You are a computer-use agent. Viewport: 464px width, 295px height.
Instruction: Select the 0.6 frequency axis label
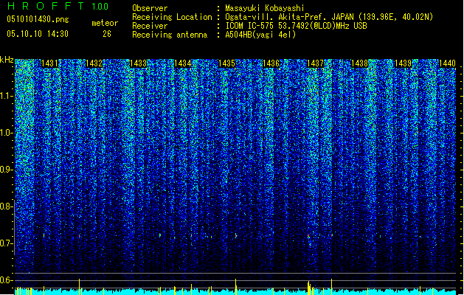click(x=6, y=280)
